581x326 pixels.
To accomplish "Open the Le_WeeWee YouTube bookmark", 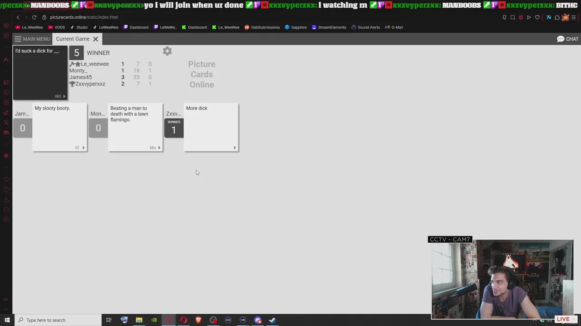I will click(x=29, y=27).
